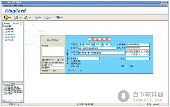This screenshot has width=170, height=107.
Task: Click the stub 金额 field
Action: (55, 65)
